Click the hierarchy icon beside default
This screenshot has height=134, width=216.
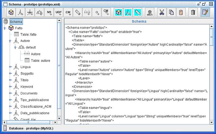(x=22, y=47)
